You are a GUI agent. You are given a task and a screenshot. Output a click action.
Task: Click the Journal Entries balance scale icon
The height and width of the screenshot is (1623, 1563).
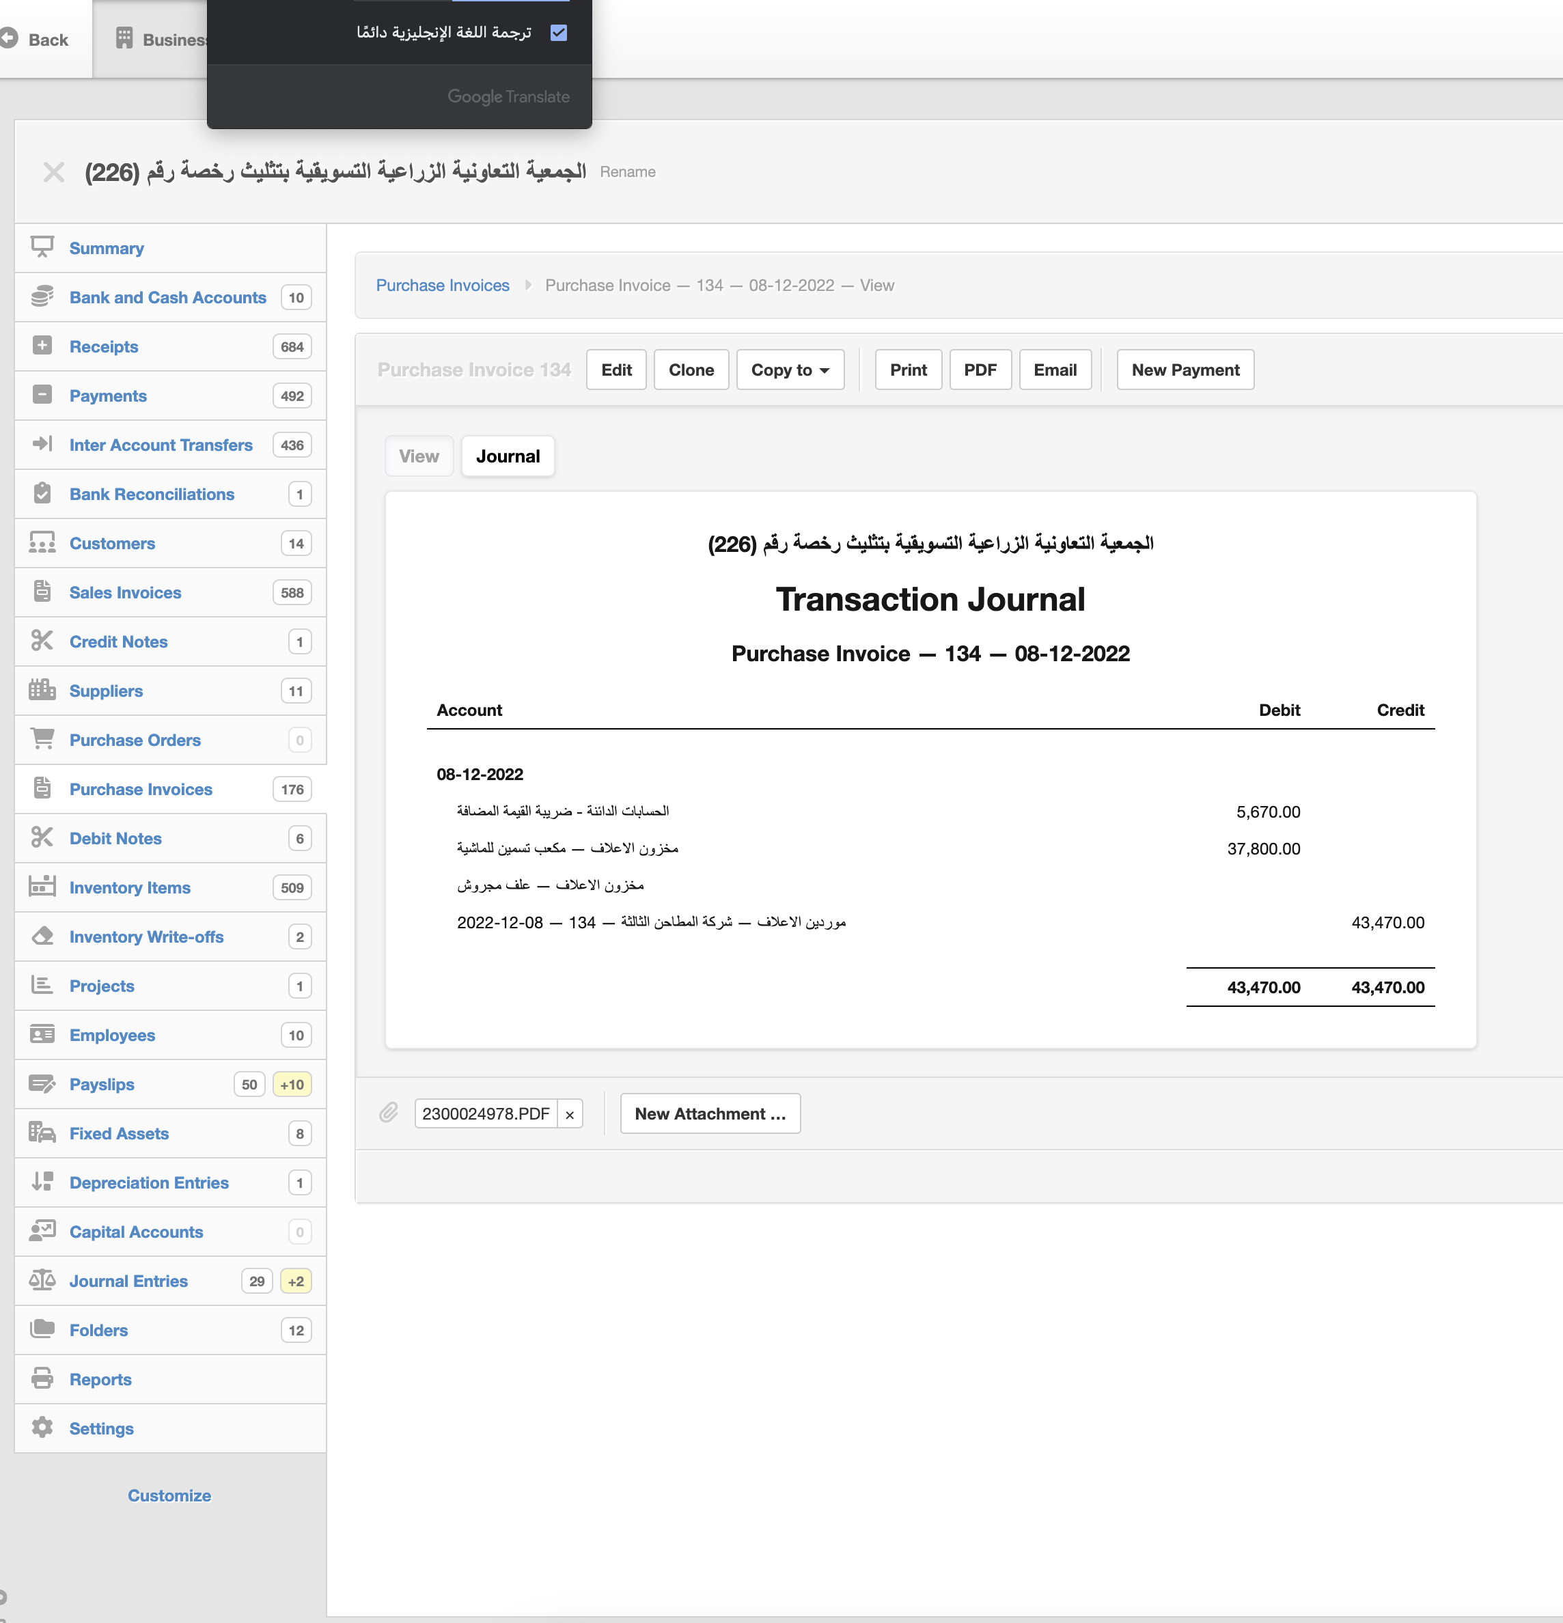coord(42,1280)
